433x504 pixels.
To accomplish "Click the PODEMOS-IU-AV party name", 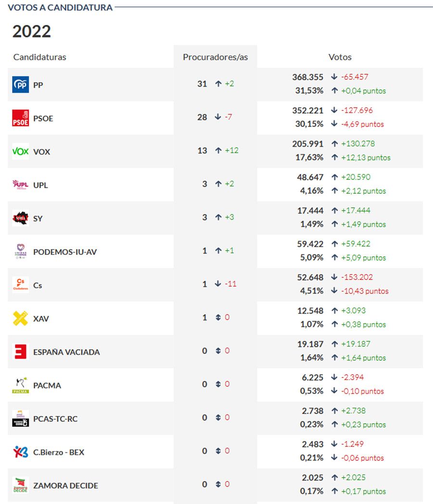I will 65,252.
